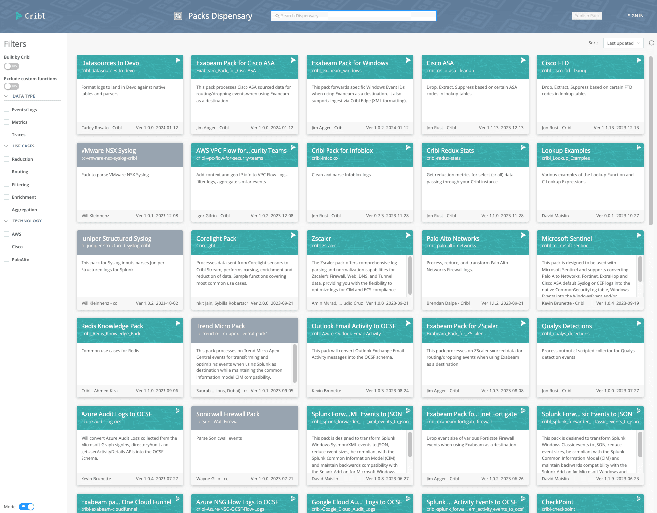Click the SIGN IN link
657x513 pixels.
tap(635, 16)
